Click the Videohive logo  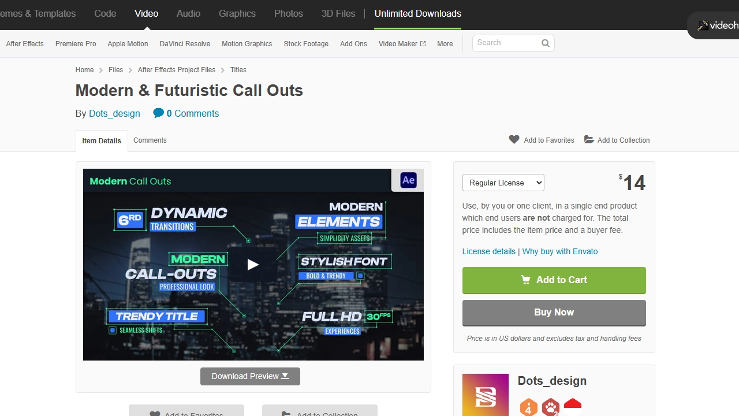(x=717, y=25)
